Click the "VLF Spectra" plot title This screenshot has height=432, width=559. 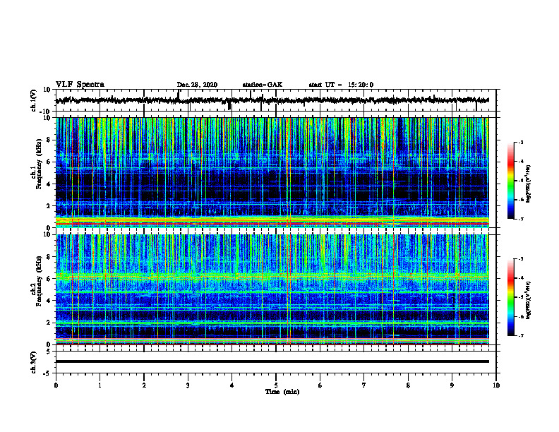pos(80,85)
